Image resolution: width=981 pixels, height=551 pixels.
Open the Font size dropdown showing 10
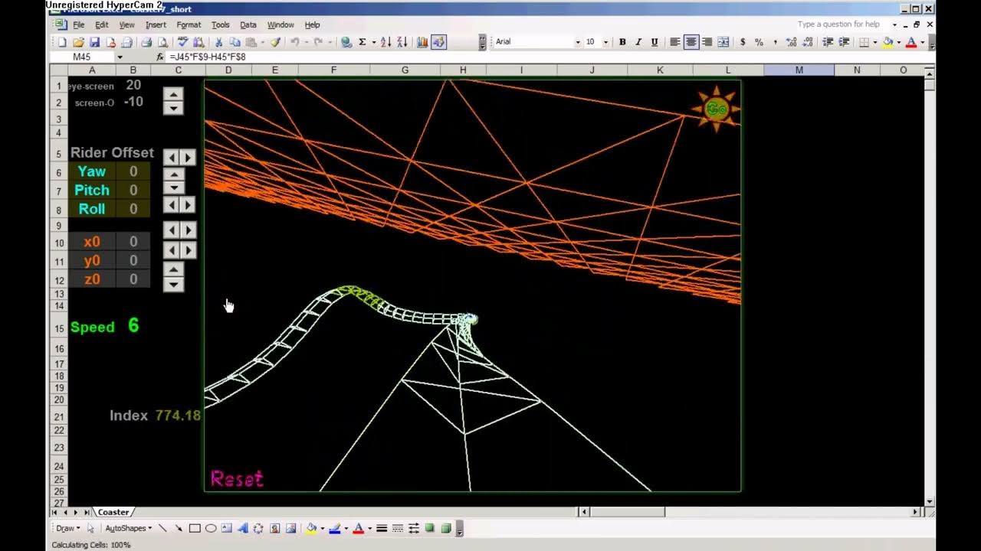(x=605, y=42)
